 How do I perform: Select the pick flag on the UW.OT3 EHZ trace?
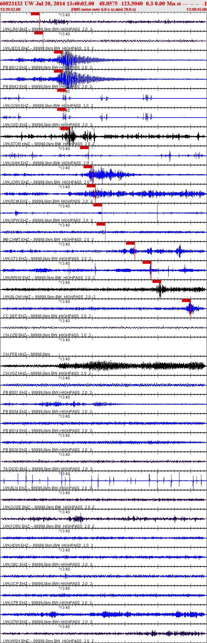(130, 243)
